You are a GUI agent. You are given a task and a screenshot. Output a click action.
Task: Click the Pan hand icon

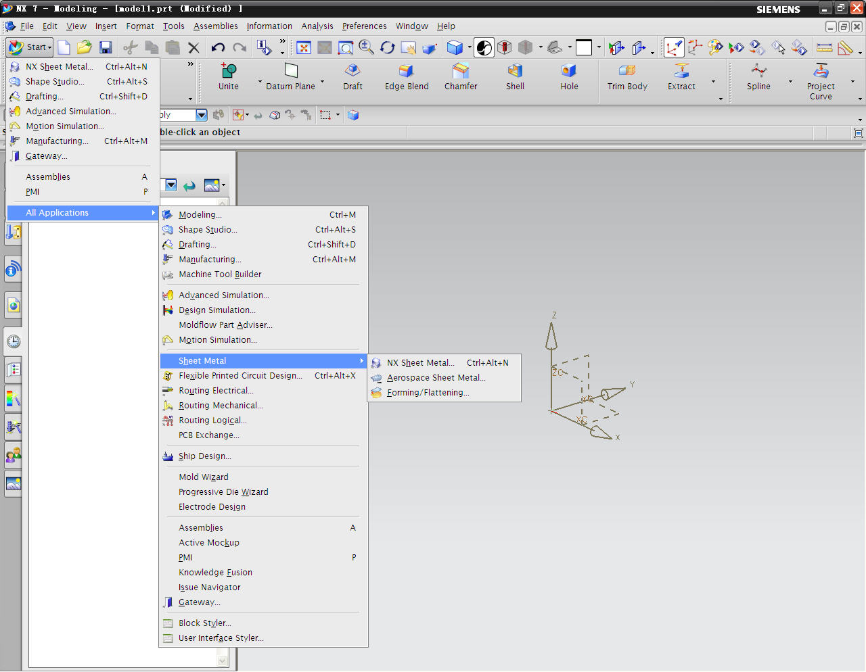click(x=408, y=47)
